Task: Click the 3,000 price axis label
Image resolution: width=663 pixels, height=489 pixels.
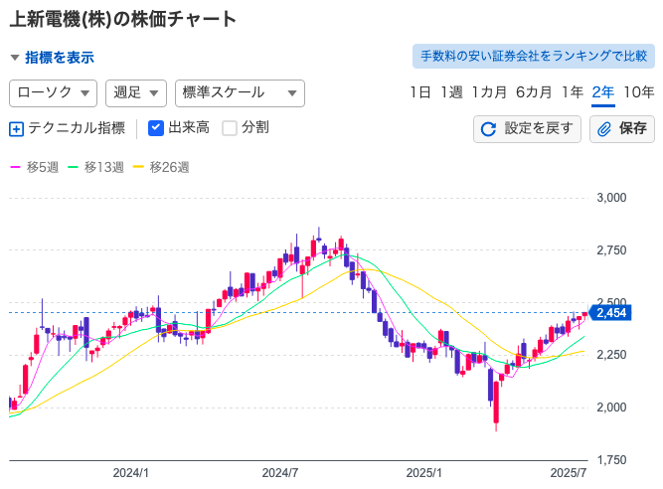Action: point(611,198)
